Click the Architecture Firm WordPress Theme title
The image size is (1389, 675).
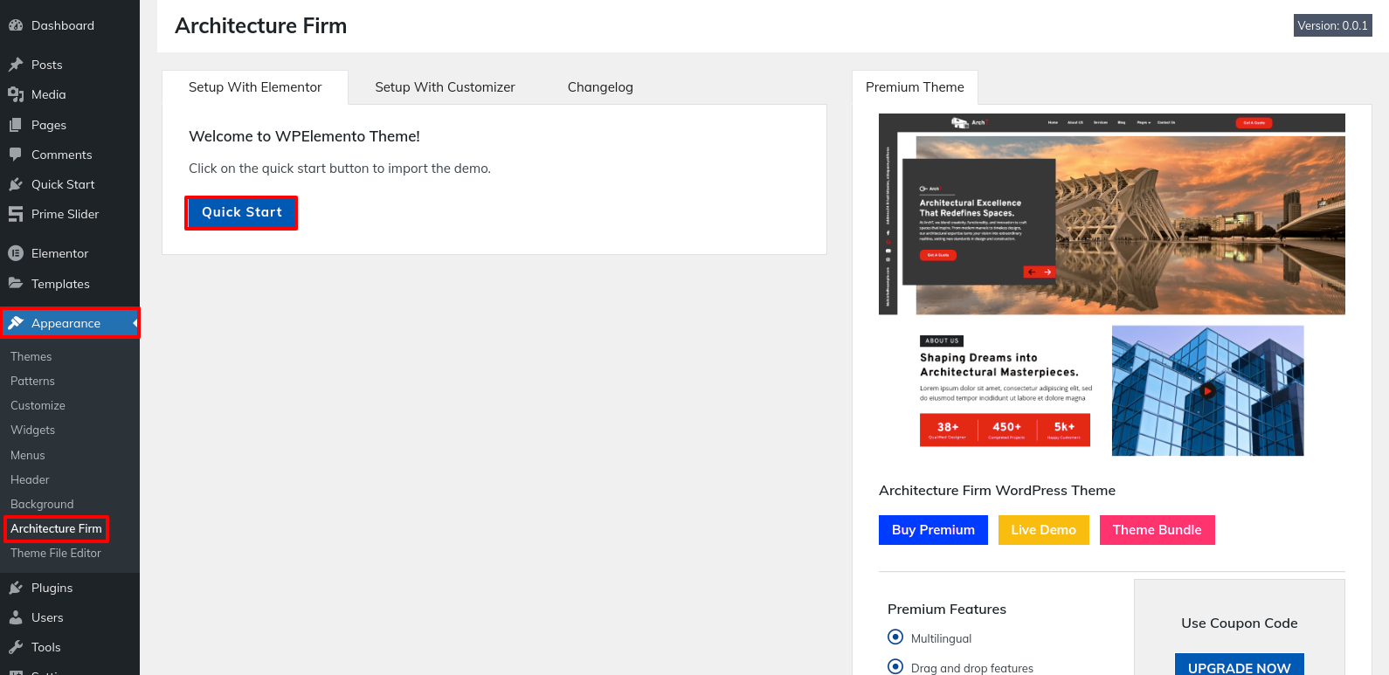pyautogui.click(x=997, y=491)
